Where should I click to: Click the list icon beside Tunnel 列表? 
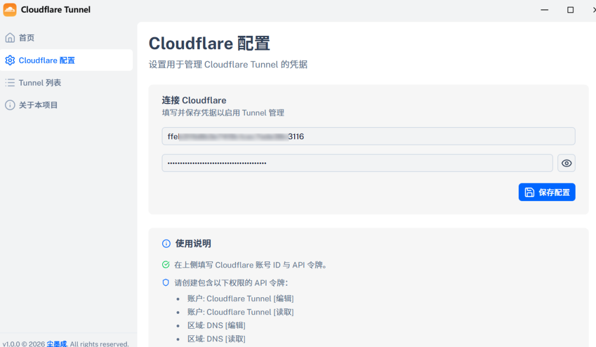[x=10, y=82]
